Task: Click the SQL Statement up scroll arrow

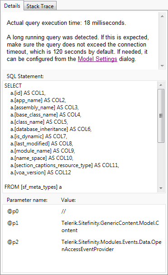Action: (161, 85)
